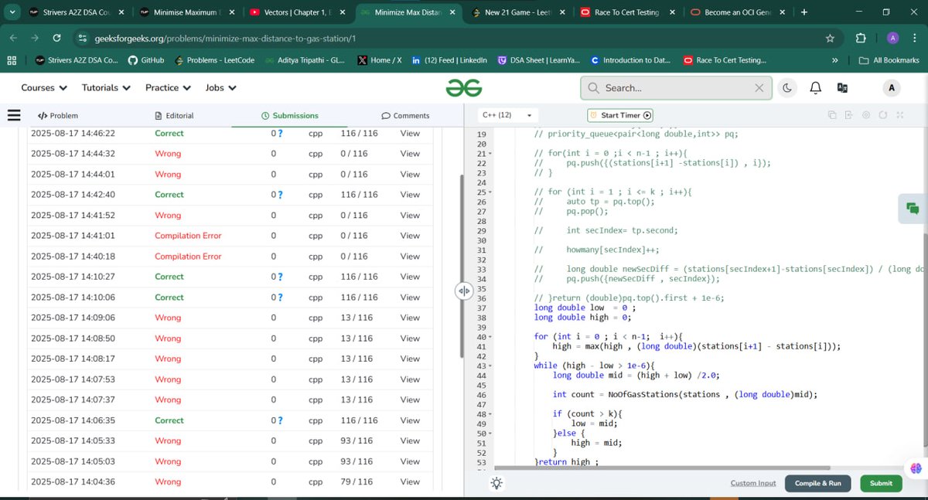Click Compile & Run button
This screenshot has height=500, width=928.
[818, 483]
